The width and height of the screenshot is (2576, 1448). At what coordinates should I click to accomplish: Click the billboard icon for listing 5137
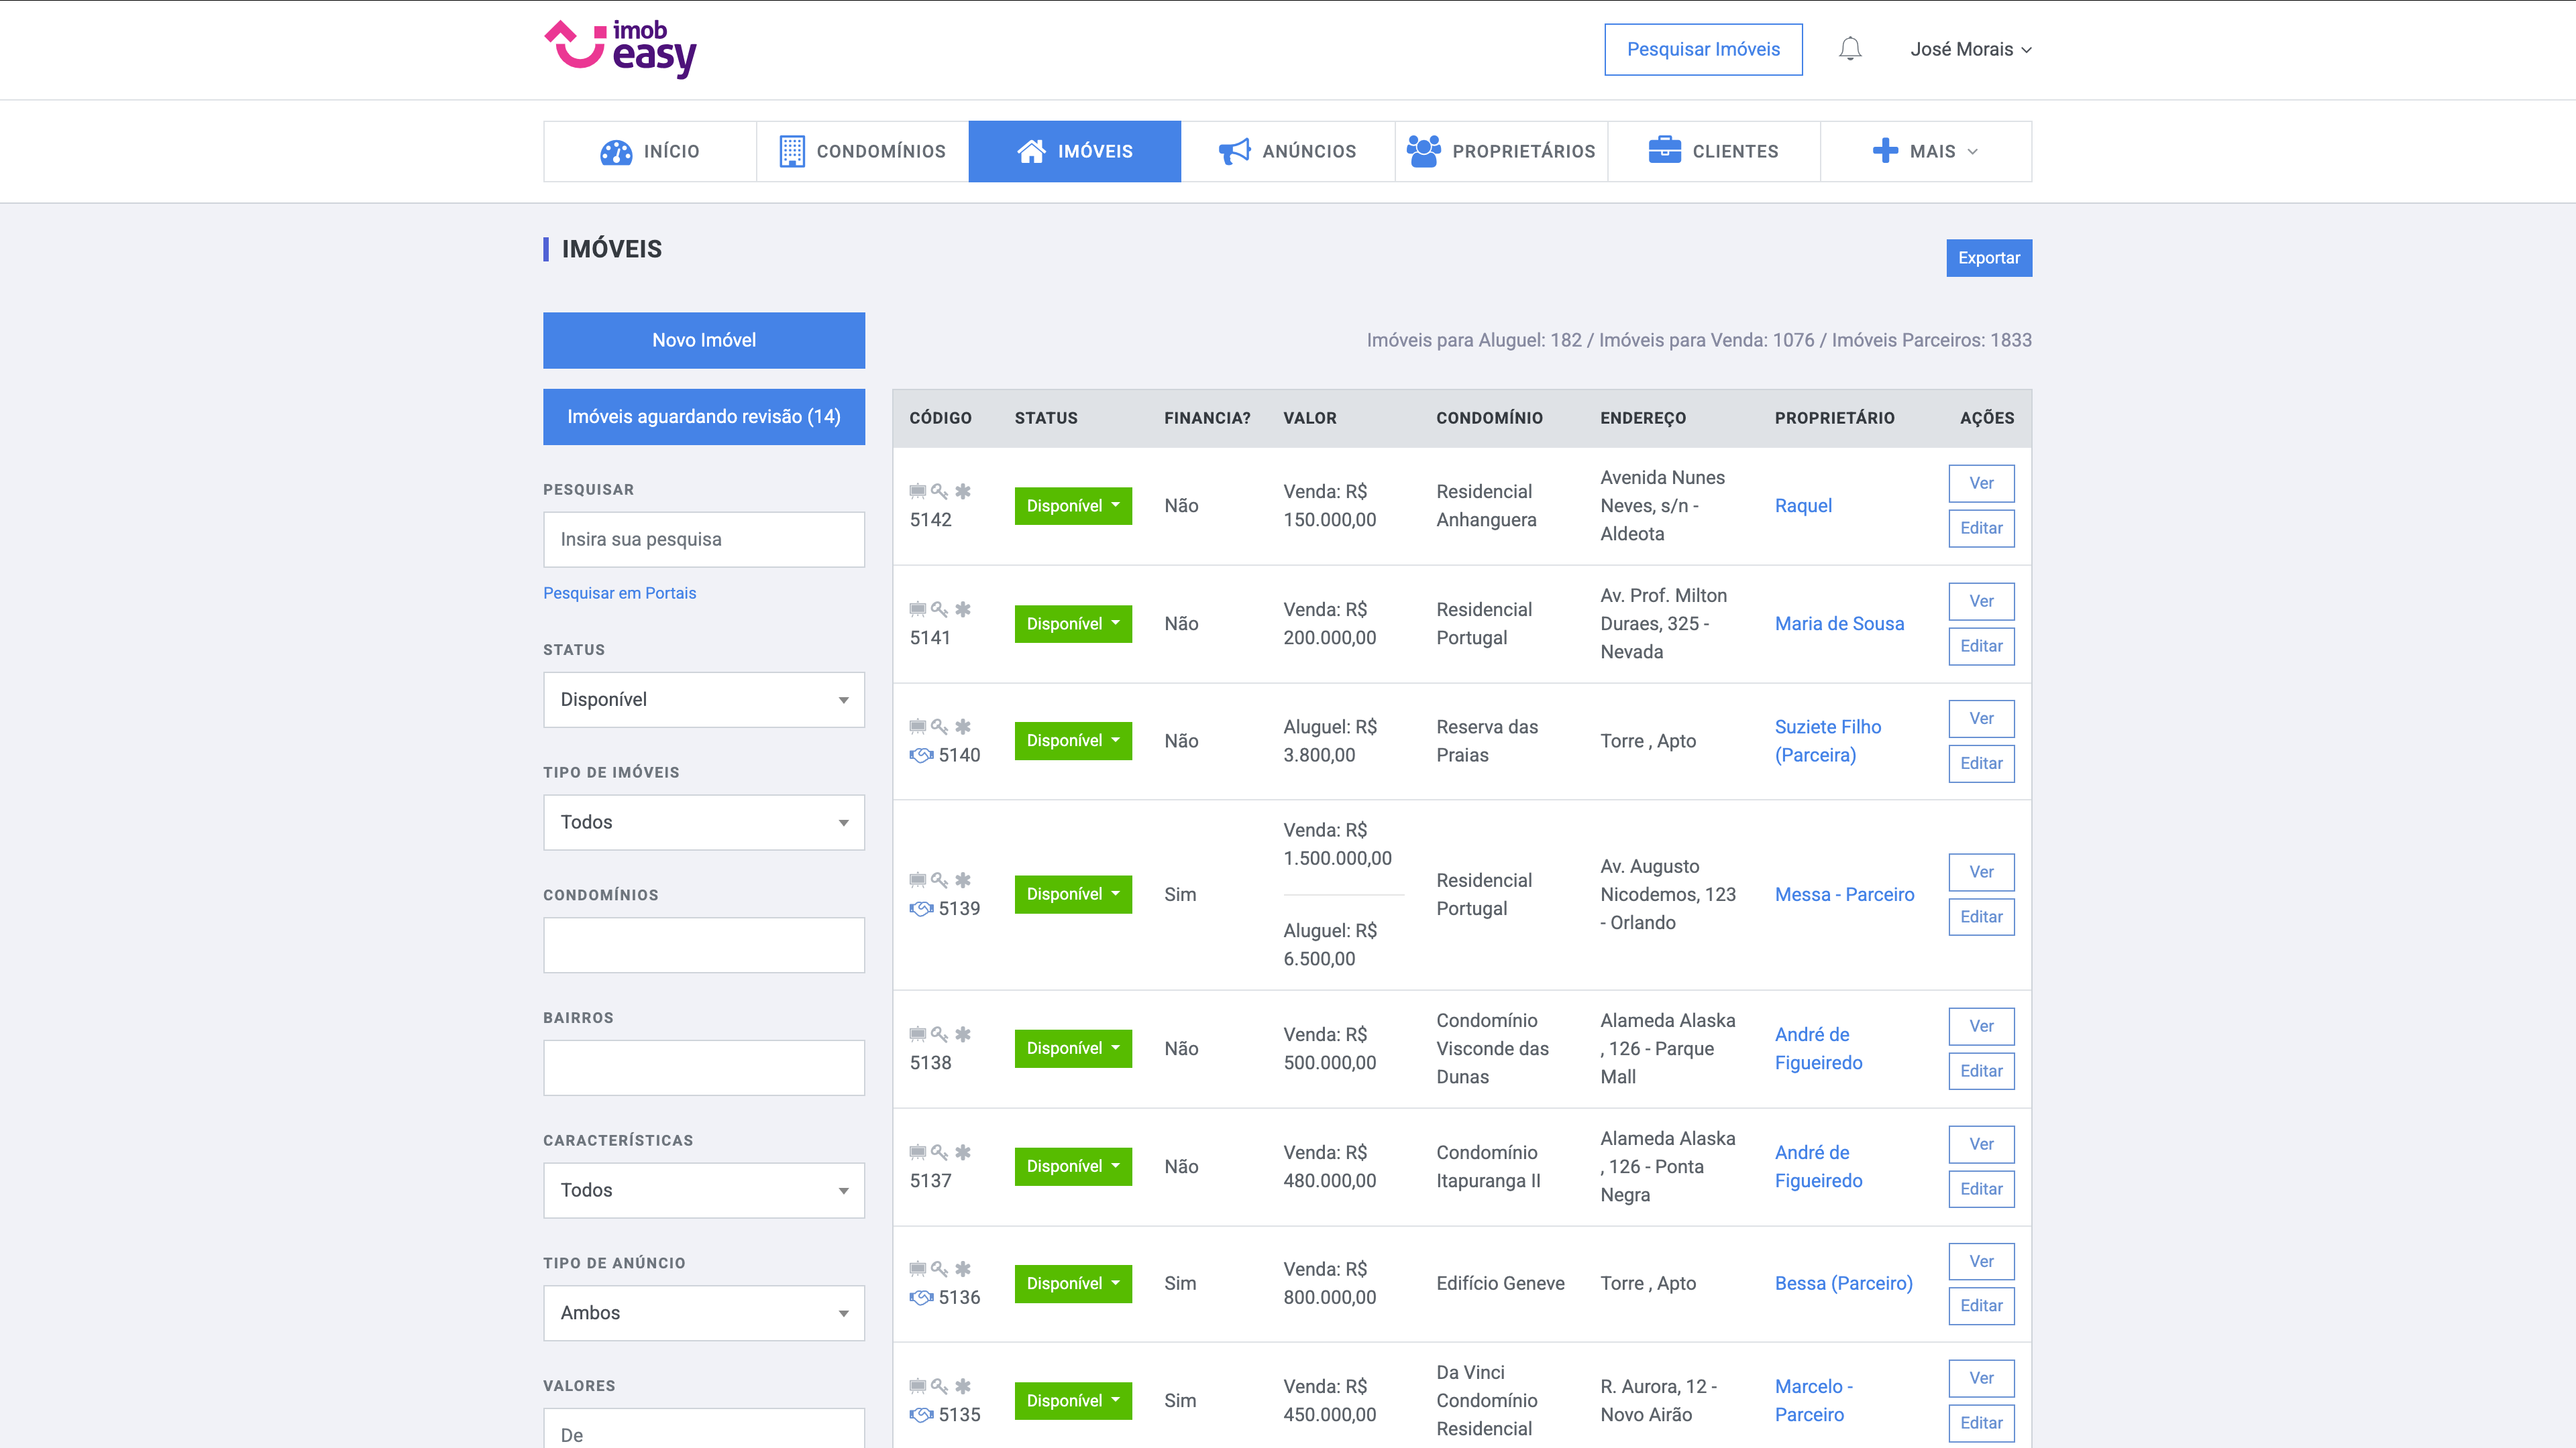pyautogui.click(x=917, y=1152)
